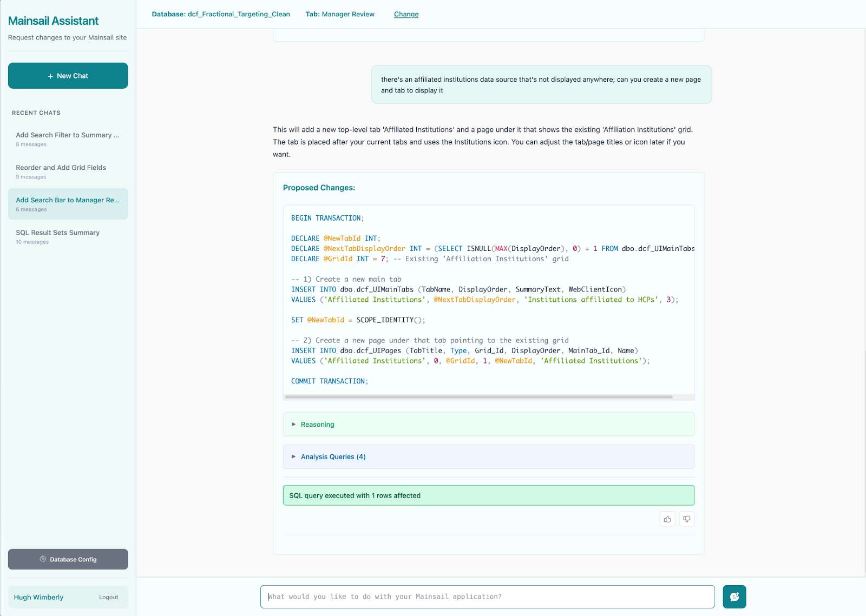The height and width of the screenshot is (616, 866).
Task: Click the 'RECENT CHATS' heading
Action: pyautogui.click(x=36, y=113)
